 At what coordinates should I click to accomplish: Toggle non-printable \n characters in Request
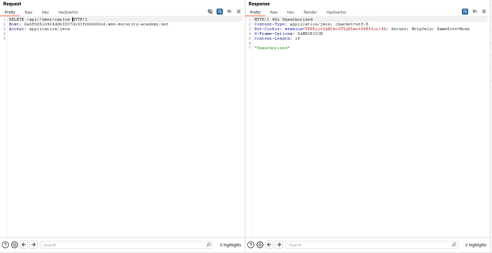(229, 11)
